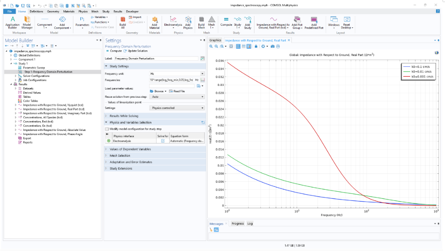The height and width of the screenshot is (252, 445).
Task: Click the print icon in the Graphics toolbar
Action: coord(278,46)
